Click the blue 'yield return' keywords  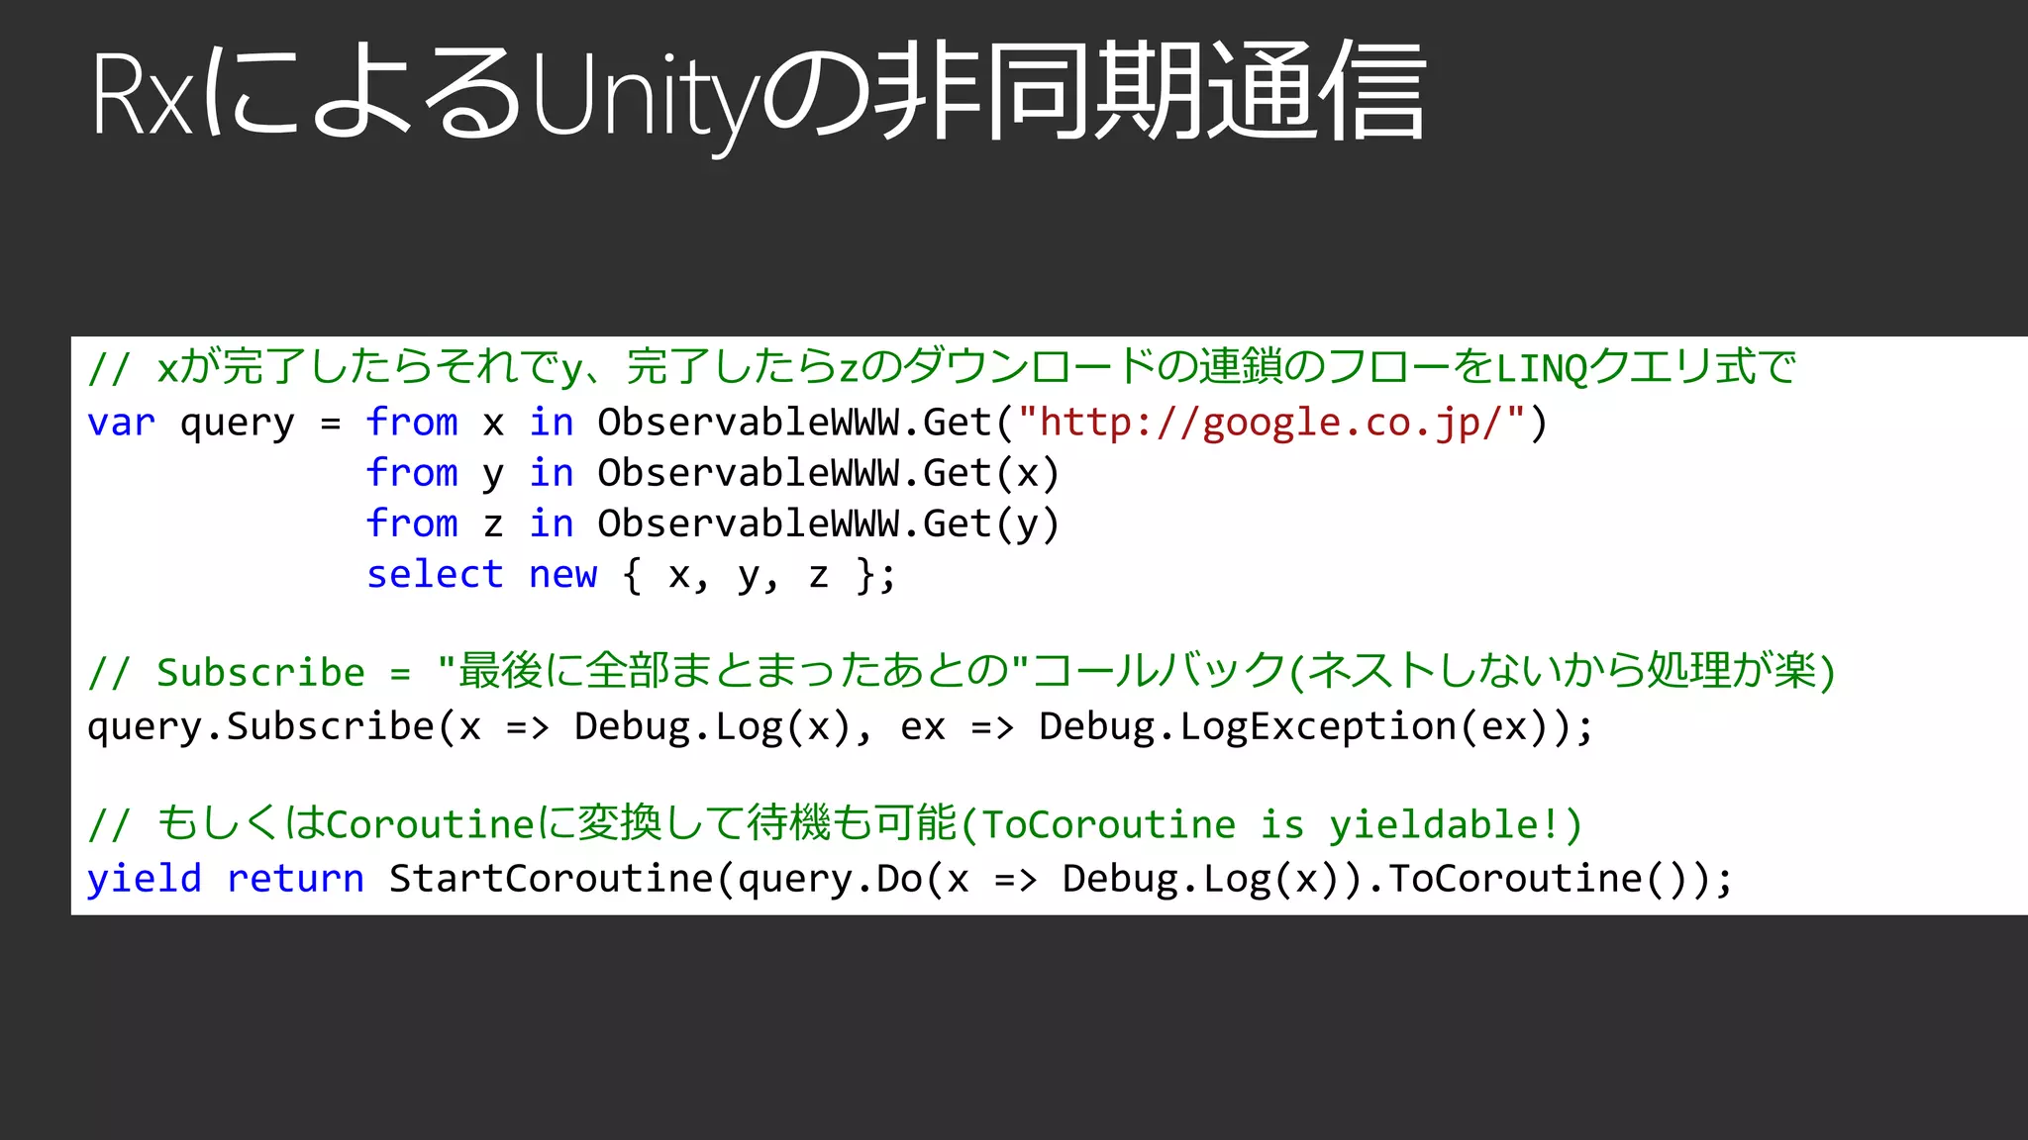click(226, 879)
